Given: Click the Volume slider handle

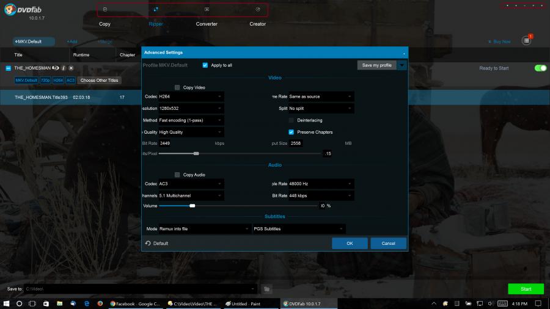Looking at the screenshot, I should click(x=192, y=206).
